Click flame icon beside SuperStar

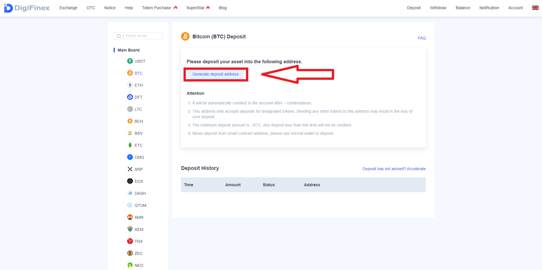point(208,8)
